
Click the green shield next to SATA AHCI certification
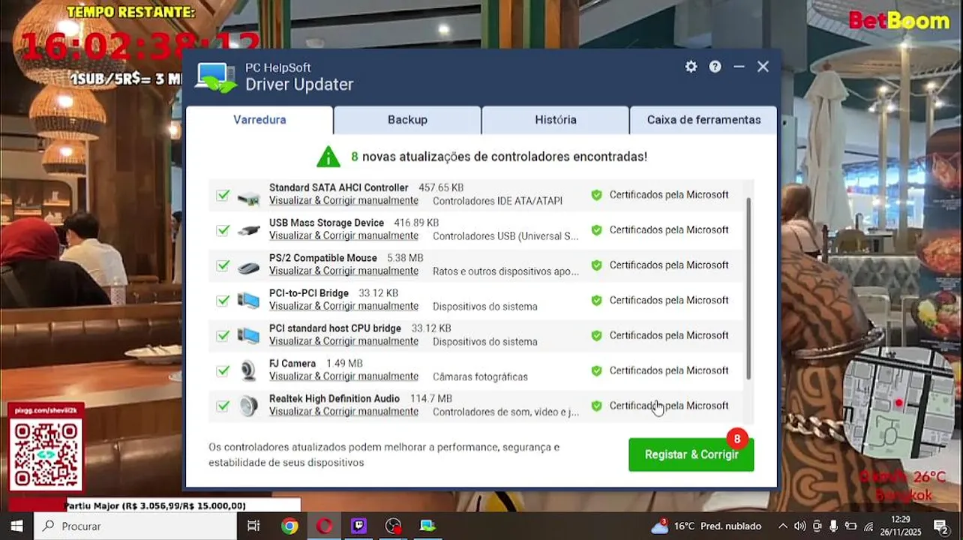(x=596, y=195)
